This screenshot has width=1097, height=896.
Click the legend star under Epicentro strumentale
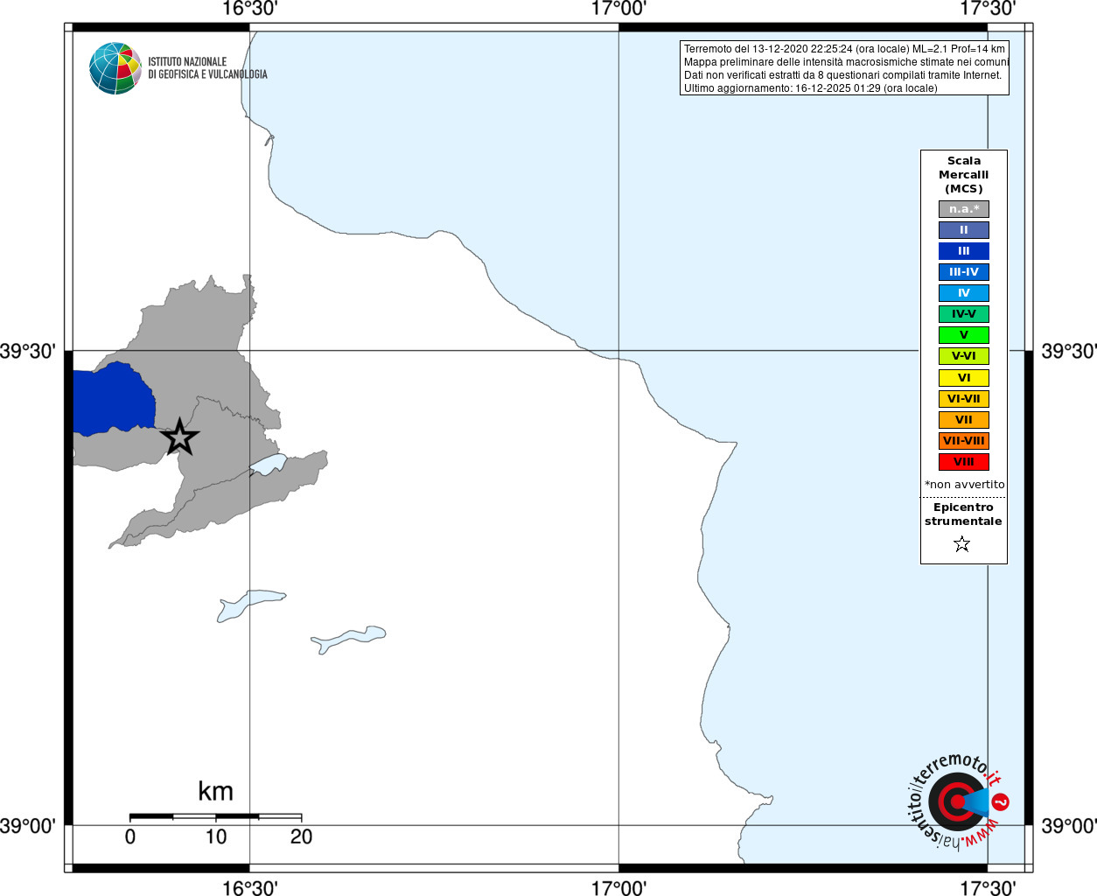962,544
